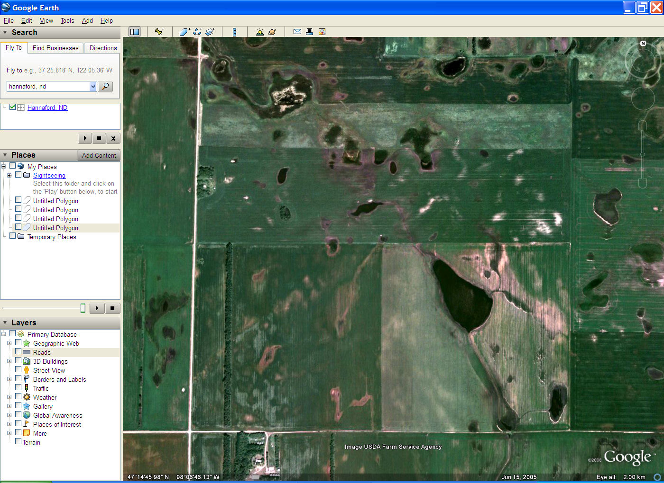Check the Sightseeing folder checkbox
Screen dimensions: 664x483
18,175
